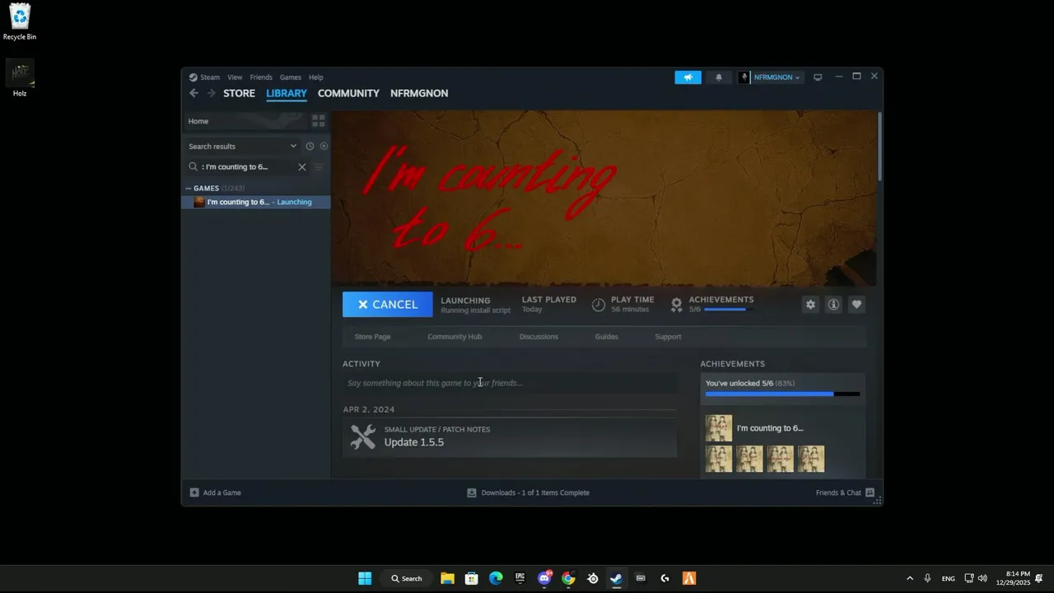Open the Community Hub link
This screenshot has width=1054, height=593.
coord(455,336)
